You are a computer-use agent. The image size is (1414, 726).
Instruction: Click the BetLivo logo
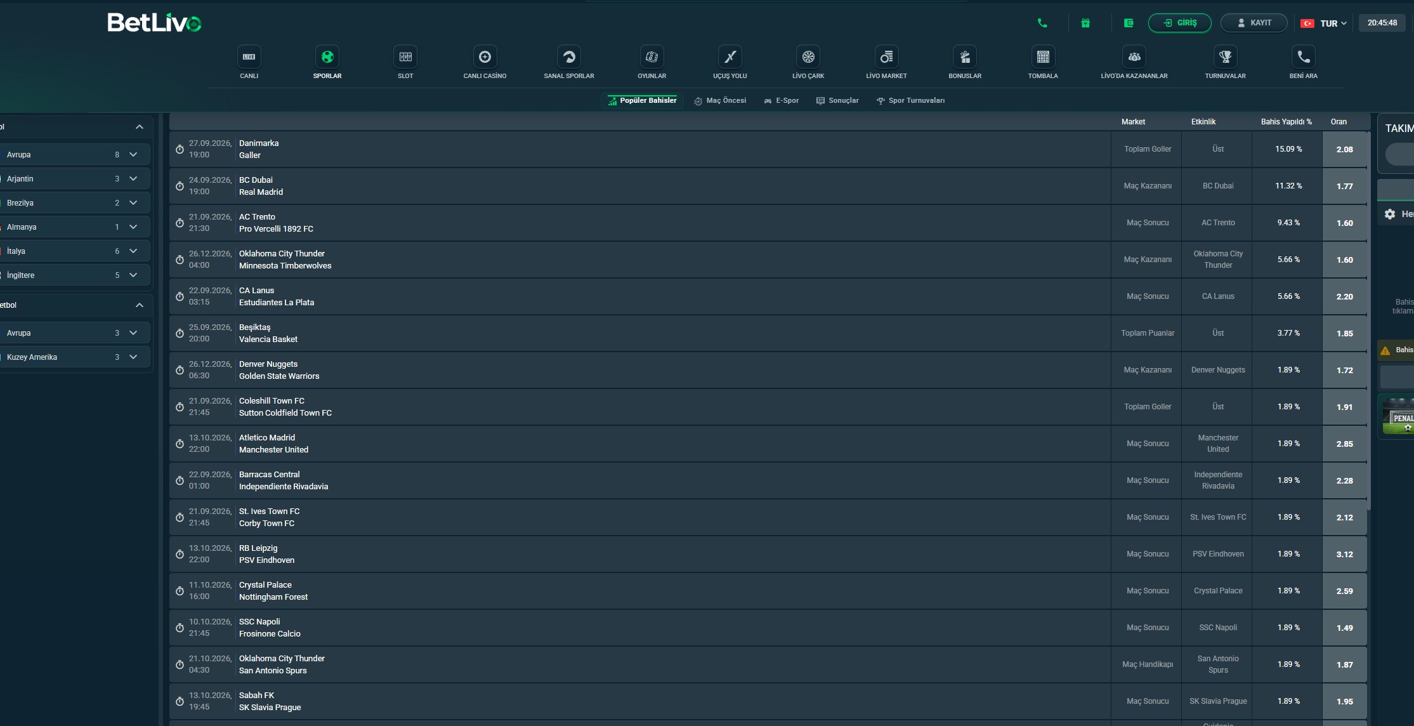click(154, 23)
